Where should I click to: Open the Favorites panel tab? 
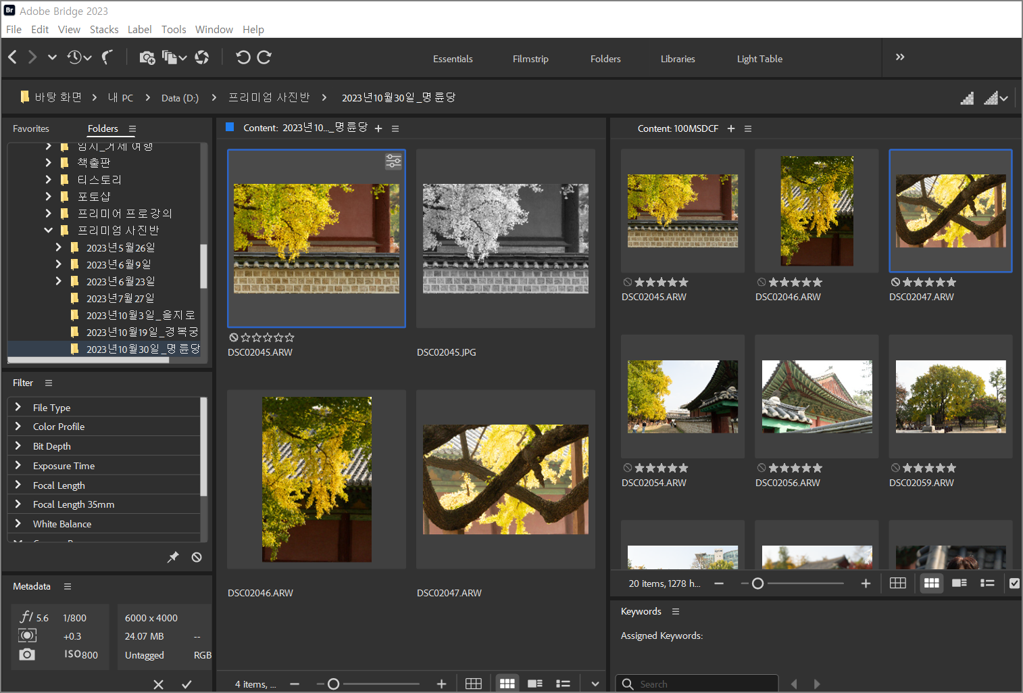tap(31, 128)
